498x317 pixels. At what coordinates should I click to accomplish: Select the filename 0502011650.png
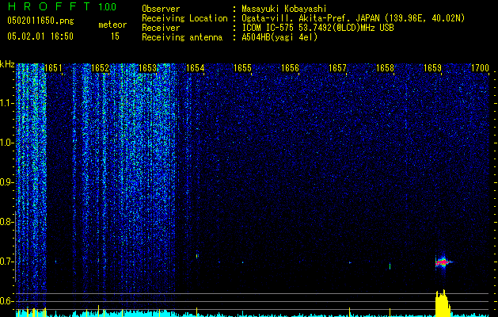(40, 21)
